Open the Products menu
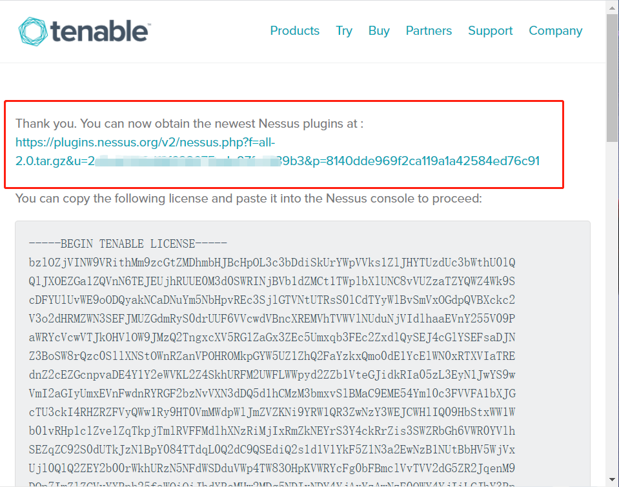Viewport: 619px width, 487px height. pyautogui.click(x=294, y=31)
